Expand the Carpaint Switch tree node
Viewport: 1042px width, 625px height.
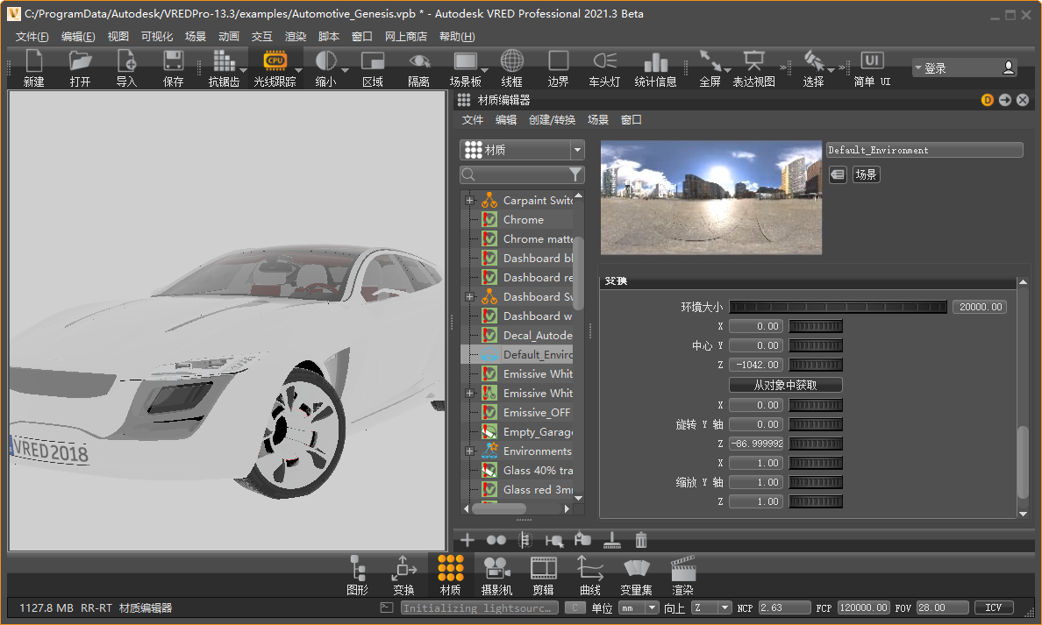pyautogui.click(x=469, y=201)
